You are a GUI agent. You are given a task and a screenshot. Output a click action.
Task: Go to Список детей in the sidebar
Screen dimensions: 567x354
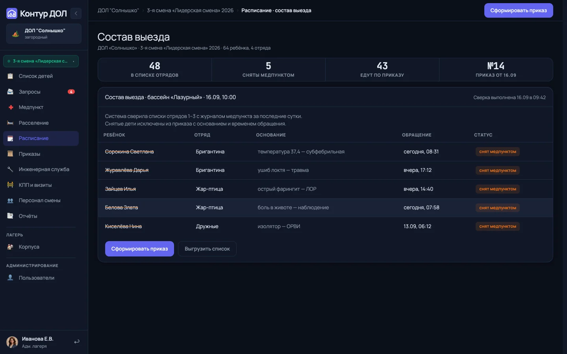(41, 76)
